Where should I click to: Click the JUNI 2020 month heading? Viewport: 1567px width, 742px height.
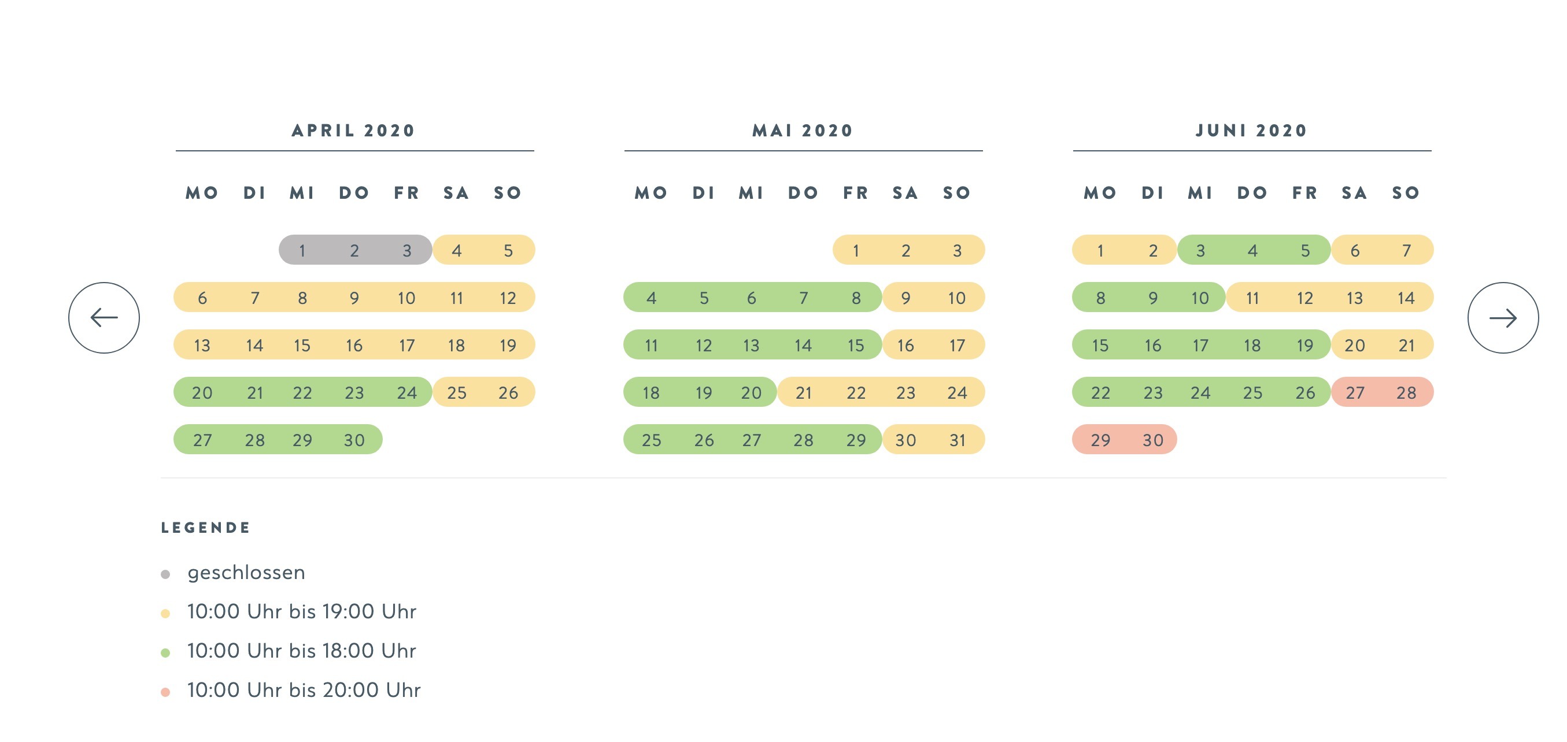point(1252,131)
